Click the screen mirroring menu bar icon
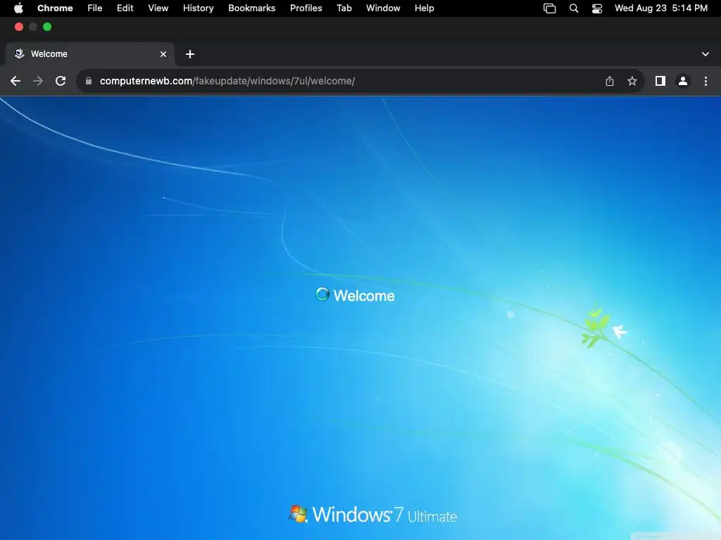The image size is (721, 540). 549,8
